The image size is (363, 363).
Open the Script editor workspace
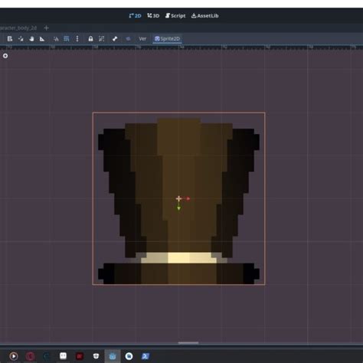point(175,16)
